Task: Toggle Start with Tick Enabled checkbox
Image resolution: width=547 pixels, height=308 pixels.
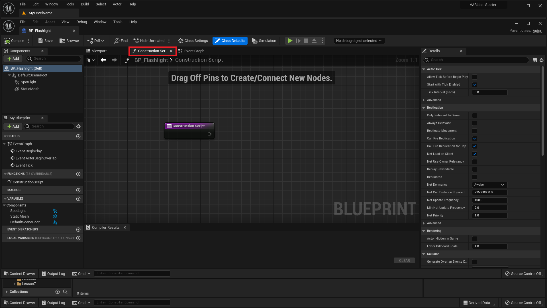Action: [474, 84]
